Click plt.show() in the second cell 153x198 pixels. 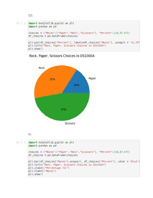coord(36,174)
